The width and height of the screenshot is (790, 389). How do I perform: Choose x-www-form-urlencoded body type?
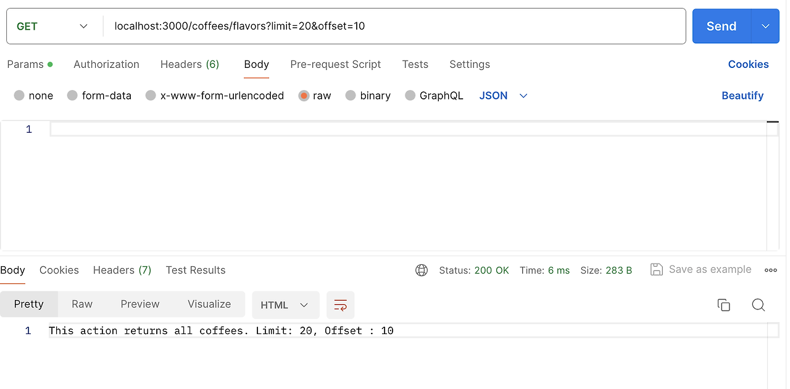point(151,96)
